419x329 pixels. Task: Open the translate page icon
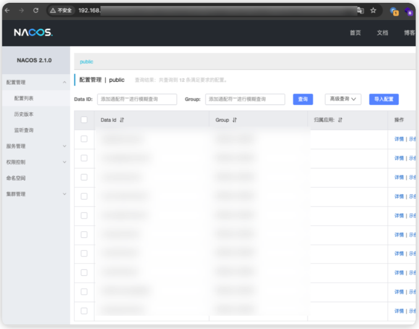click(361, 11)
